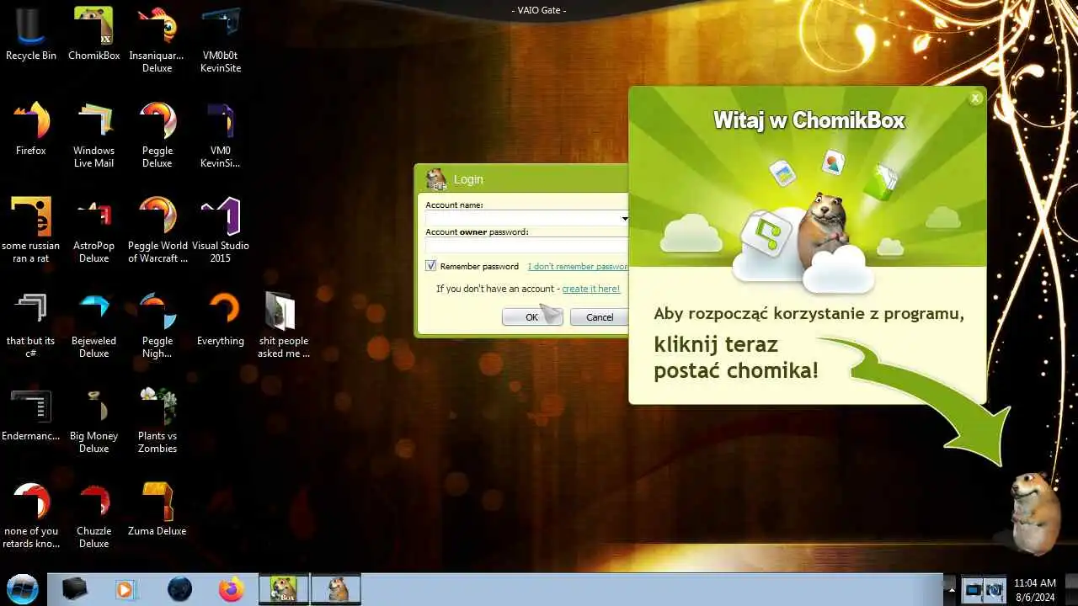The height and width of the screenshot is (606, 1078).
Task: Launch Bejeweled Deluxe from desktop
Action: click(x=93, y=326)
